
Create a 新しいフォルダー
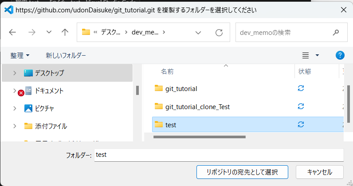pyautogui.click(x=66, y=55)
